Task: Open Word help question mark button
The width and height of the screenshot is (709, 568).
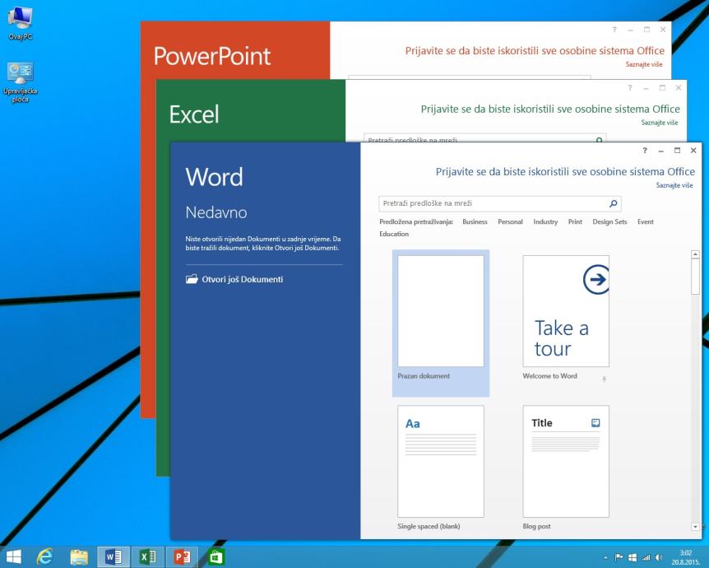Action: pos(644,151)
